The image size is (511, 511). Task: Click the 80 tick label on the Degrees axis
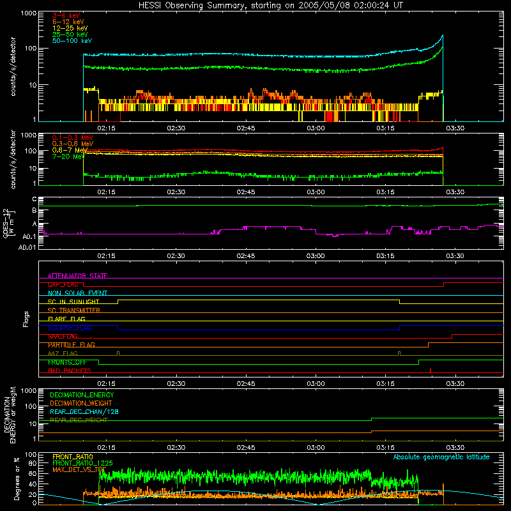pos(33,463)
